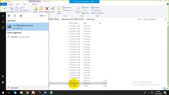Open Explorer help question mark icon
This screenshot has width=169, height=95.
click(x=168, y=4)
